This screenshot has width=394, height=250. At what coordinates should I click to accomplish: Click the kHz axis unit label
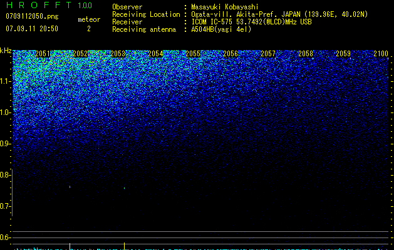pyautogui.click(x=6, y=51)
